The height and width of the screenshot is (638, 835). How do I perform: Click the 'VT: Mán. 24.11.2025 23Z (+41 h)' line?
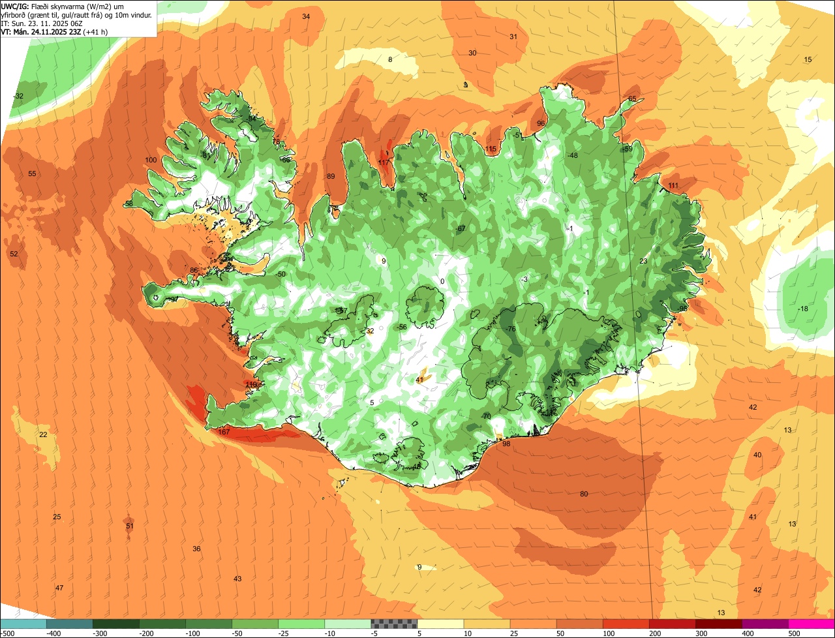coord(55,32)
